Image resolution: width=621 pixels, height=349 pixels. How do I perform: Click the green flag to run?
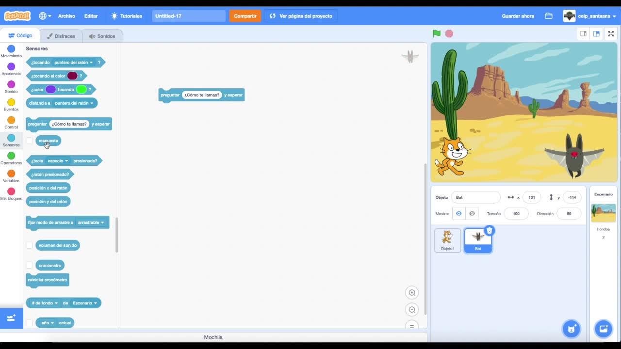(437, 33)
